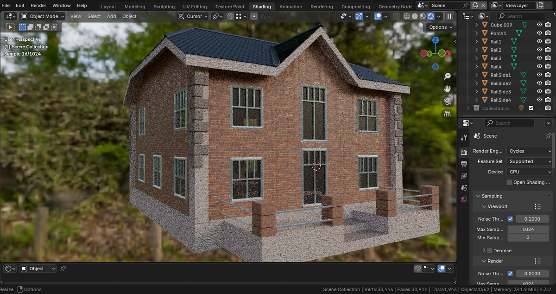Select rendered viewport shading mode
Image resolution: width=556 pixels, height=294 pixels.
click(430, 16)
